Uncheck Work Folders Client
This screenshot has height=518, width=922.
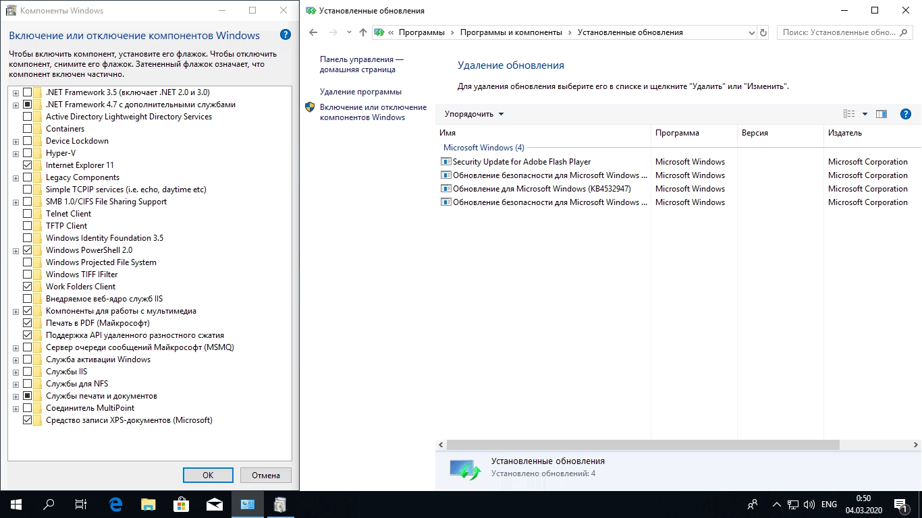pos(28,287)
